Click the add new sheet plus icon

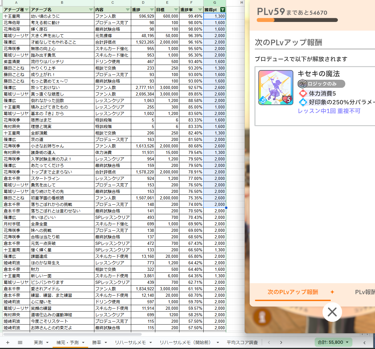(x=8, y=343)
